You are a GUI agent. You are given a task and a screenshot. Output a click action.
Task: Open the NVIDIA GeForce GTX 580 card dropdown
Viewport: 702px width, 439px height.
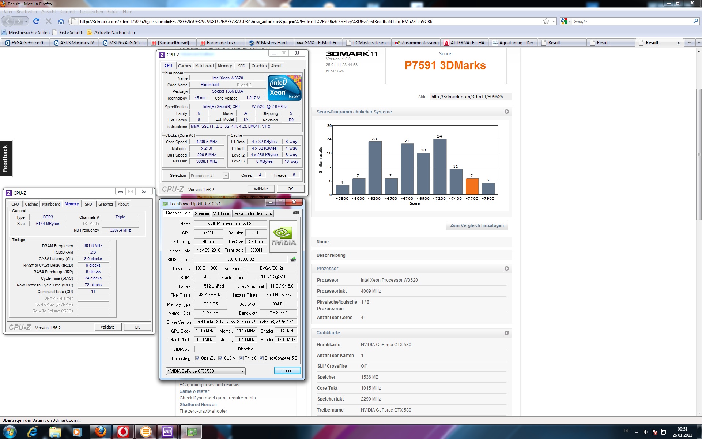point(205,371)
